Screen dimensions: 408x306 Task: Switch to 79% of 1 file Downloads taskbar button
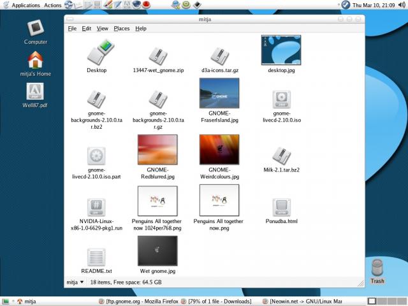point(216,302)
